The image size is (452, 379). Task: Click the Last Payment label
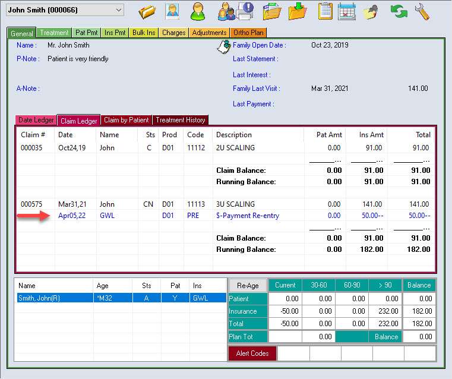(254, 104)
